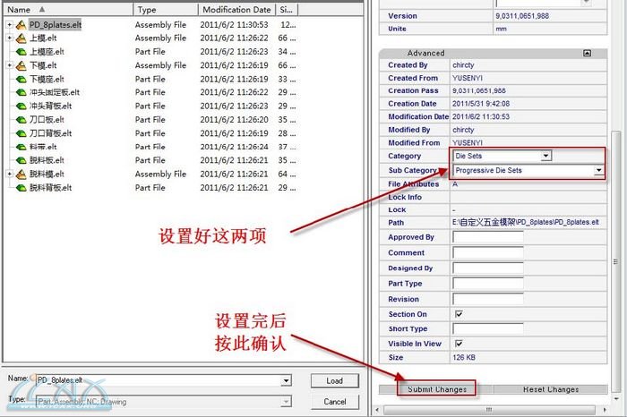Image resolution: width=627 pixels, height=417 pixels.
Task: Select the 料带.elt file name
Action: point(43,147)
